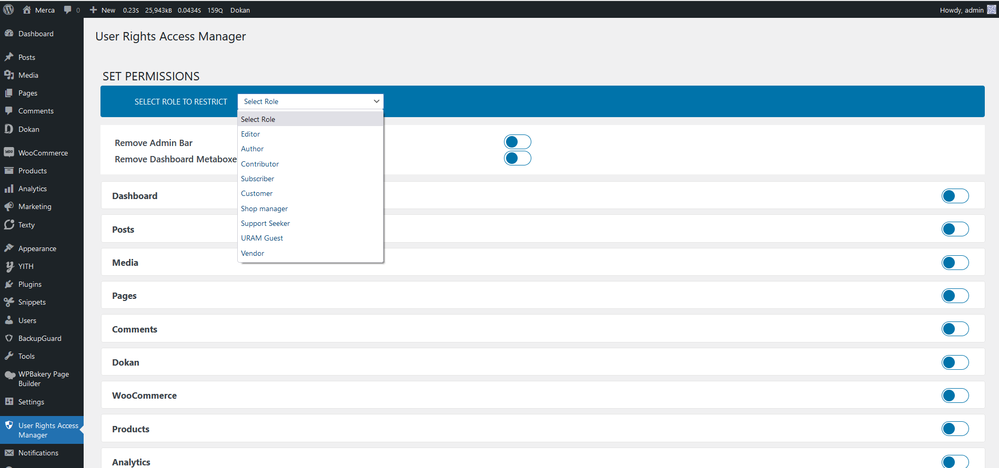This screenshot has width=999, height=468.
Task: Click the Dokan icon in sidebar
Action: (x=9, y=129)
